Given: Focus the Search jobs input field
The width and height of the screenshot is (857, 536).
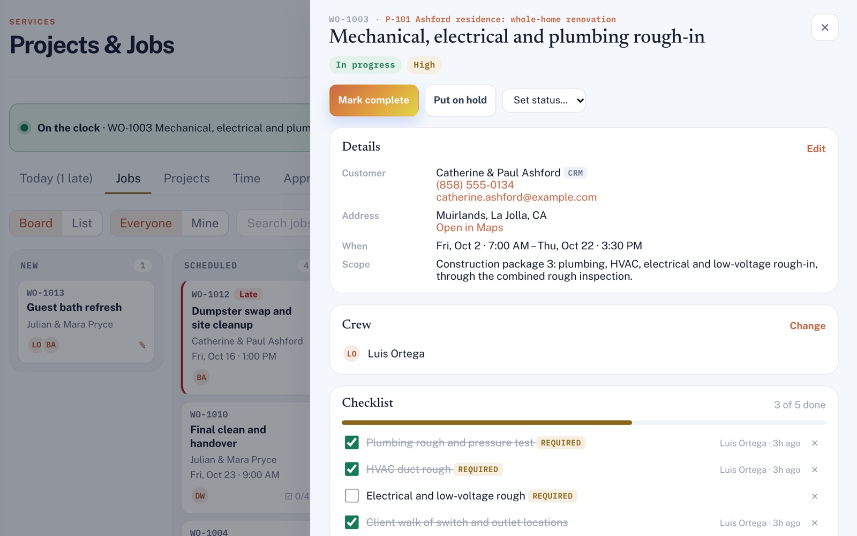Looking at the screenshot, I should (x=274, y=223).
